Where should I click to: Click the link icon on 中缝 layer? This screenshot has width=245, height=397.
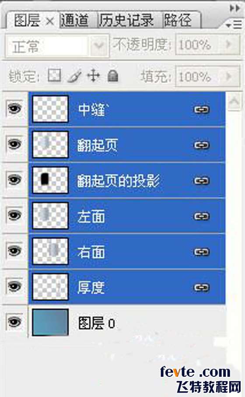[x=201, y=109]
